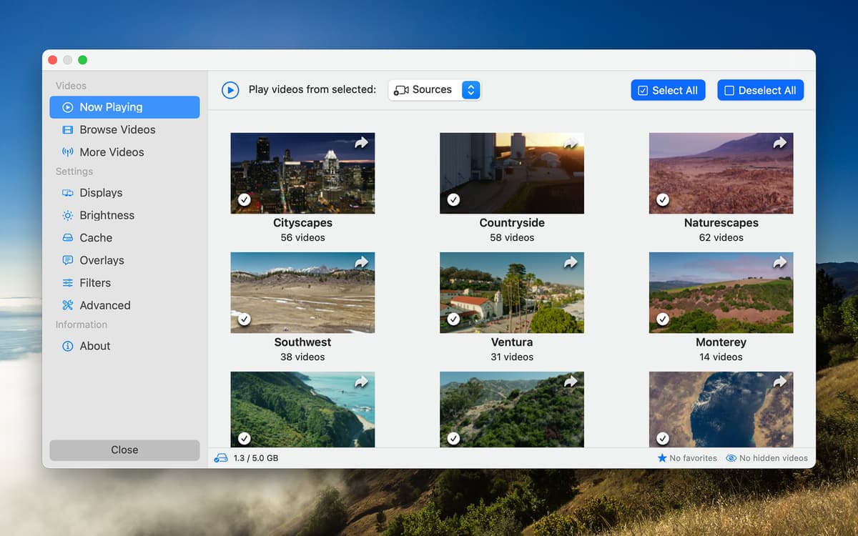Click the Close button in the sidebar
The image size is (858, 536).
[x=124, y=450]
